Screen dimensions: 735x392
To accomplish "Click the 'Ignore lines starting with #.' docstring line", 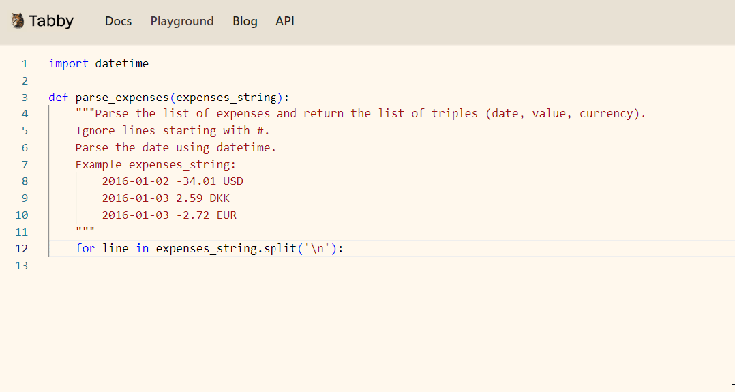I will (x=172, y=130).
